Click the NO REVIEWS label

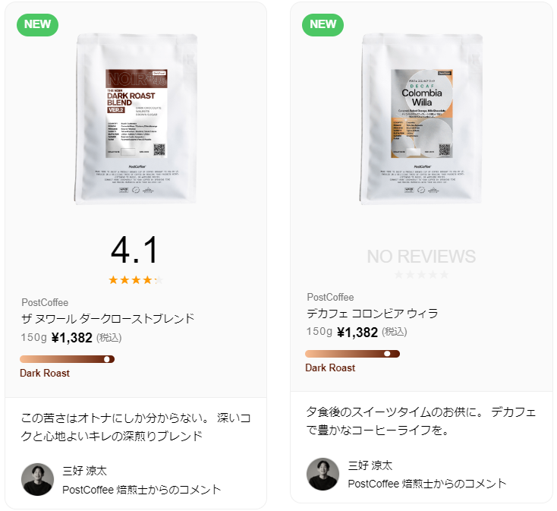pos(421,257)
